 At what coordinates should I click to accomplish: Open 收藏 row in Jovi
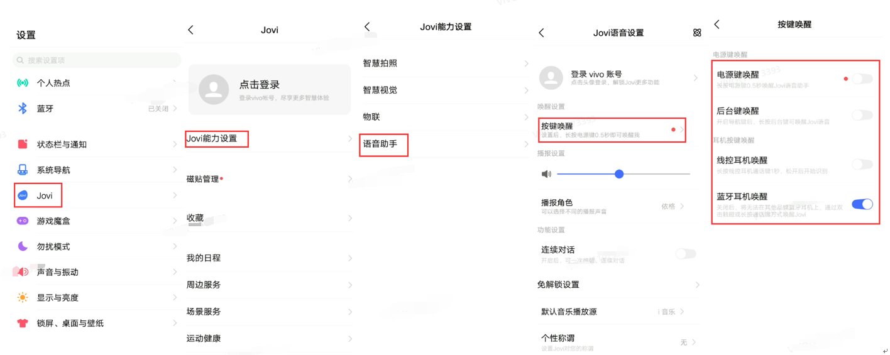[x=270, y=218]
